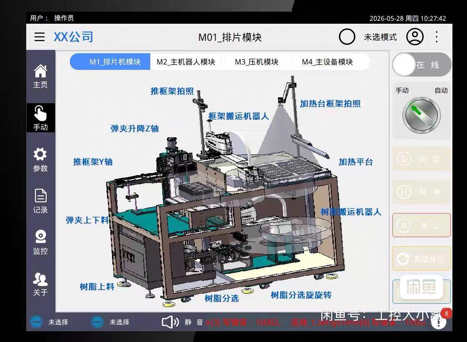Image resolution: width=467 pixels, height=342 pixels.
Task: Select the 树脂分选旋旋转 label
Action: pyautogui.click(x=301, y=295)
